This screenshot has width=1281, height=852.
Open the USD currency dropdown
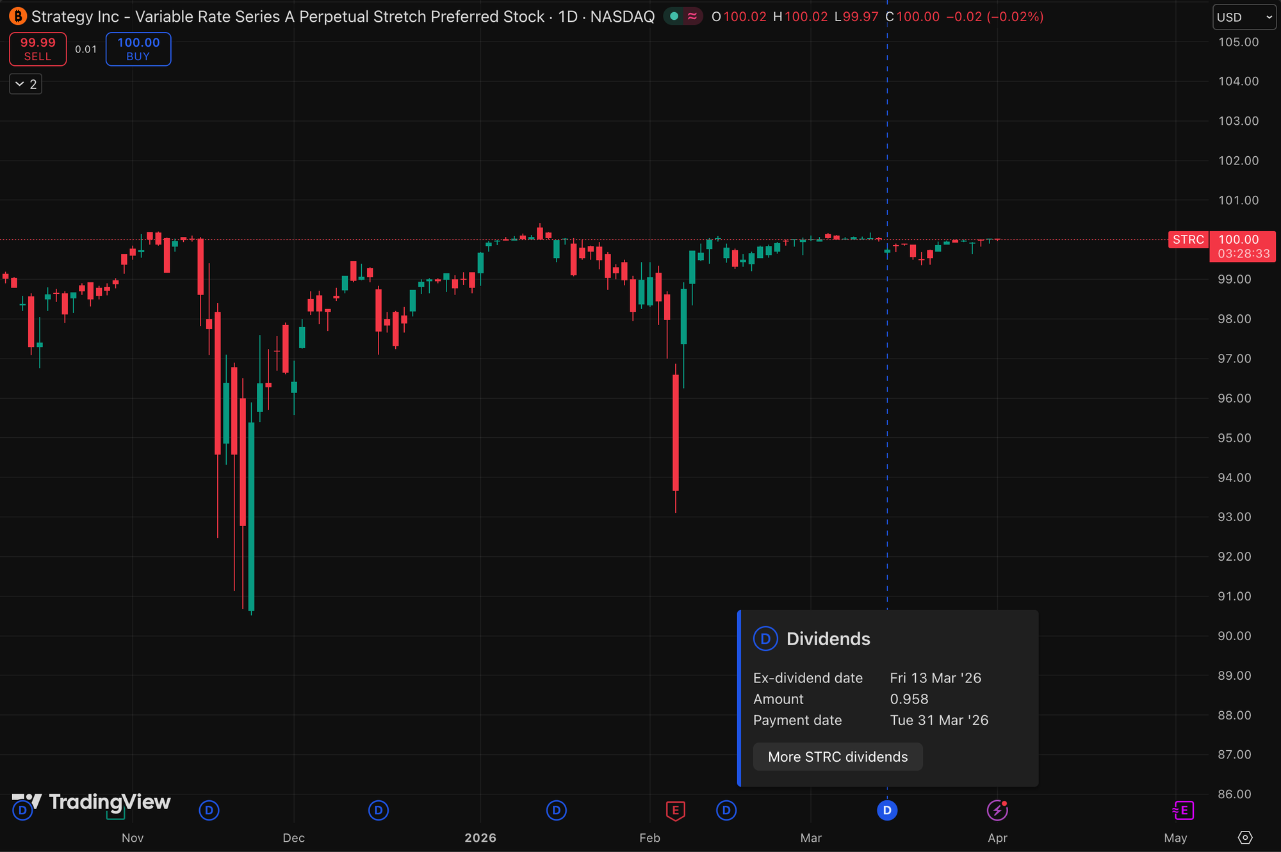click(1243, 17)
